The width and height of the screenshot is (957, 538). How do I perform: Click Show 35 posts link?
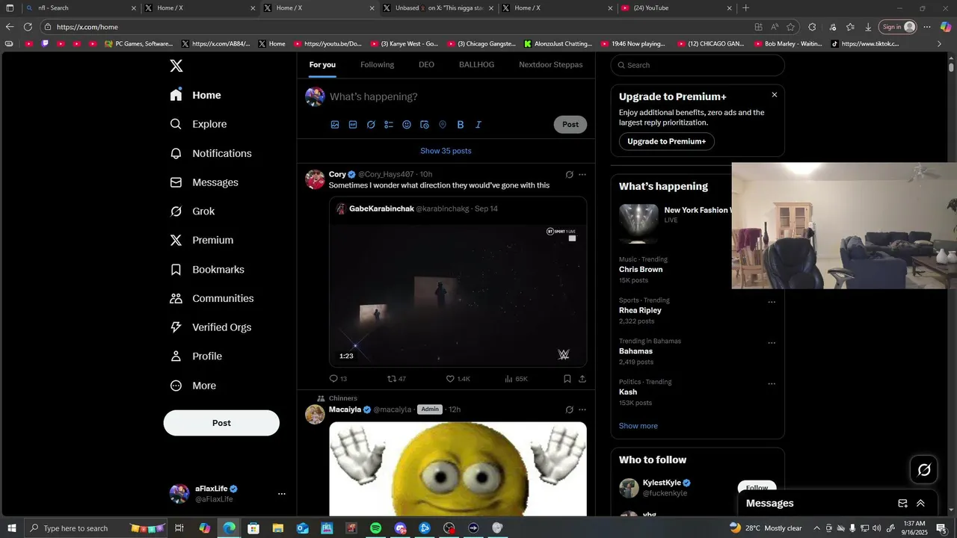pos(446,151)
